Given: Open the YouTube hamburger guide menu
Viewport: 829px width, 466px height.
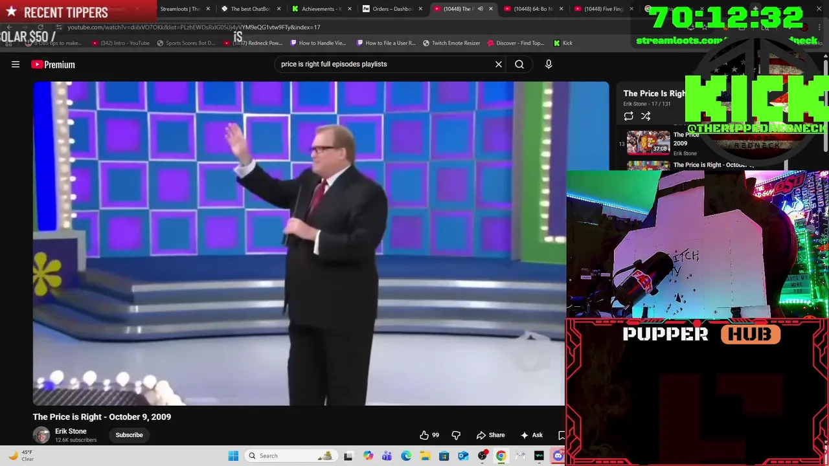Looking at the screenshot, I should pyautogui.click(x=16, y=64).
